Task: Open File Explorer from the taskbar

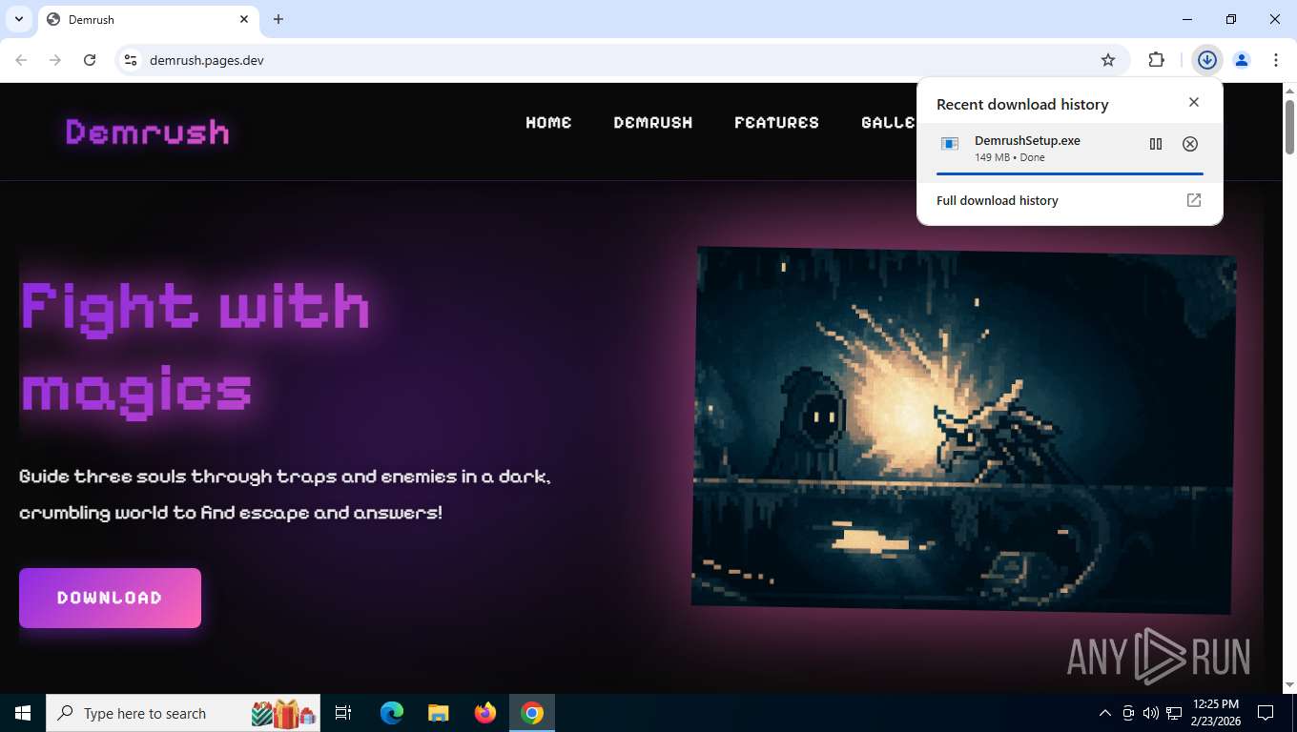Action: point(438,713)
